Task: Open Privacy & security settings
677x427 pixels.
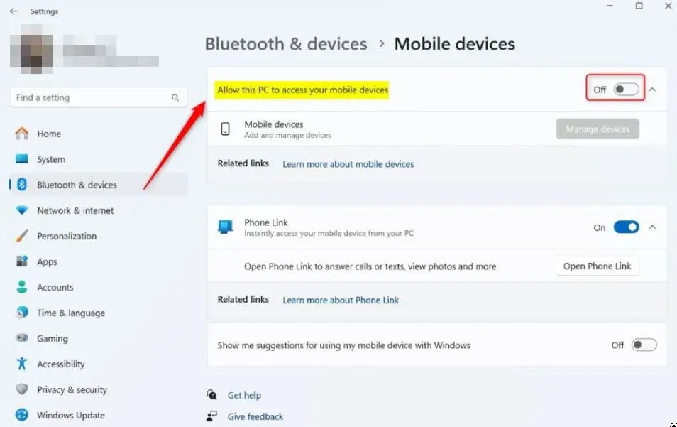Action: tap(22, 389)
